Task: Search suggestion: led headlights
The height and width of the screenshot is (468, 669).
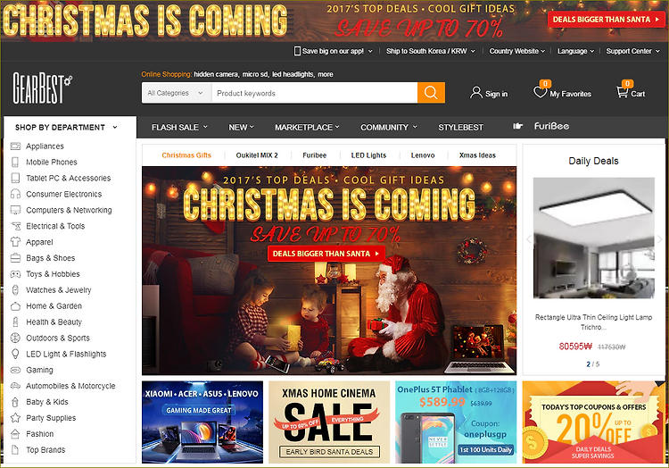Action: coord(293,74)
